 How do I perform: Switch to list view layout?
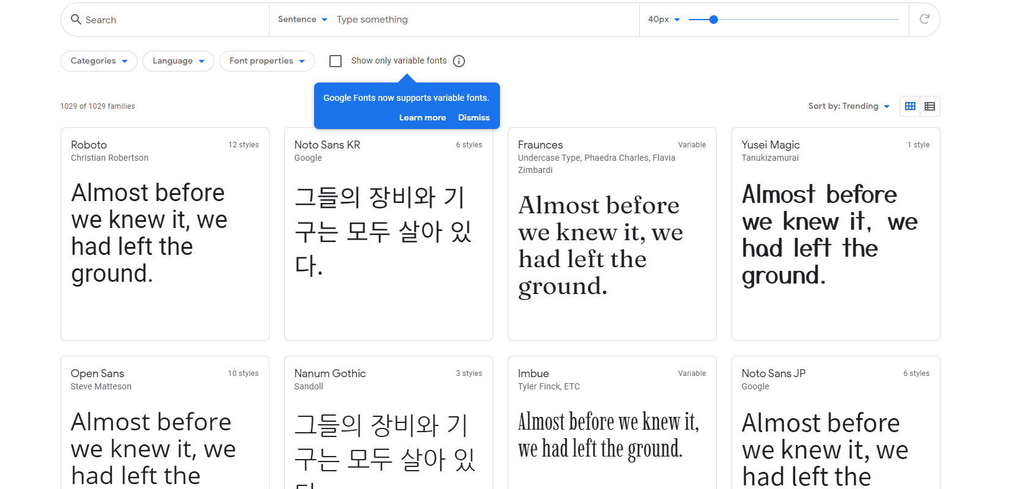[x=930, y=106]
